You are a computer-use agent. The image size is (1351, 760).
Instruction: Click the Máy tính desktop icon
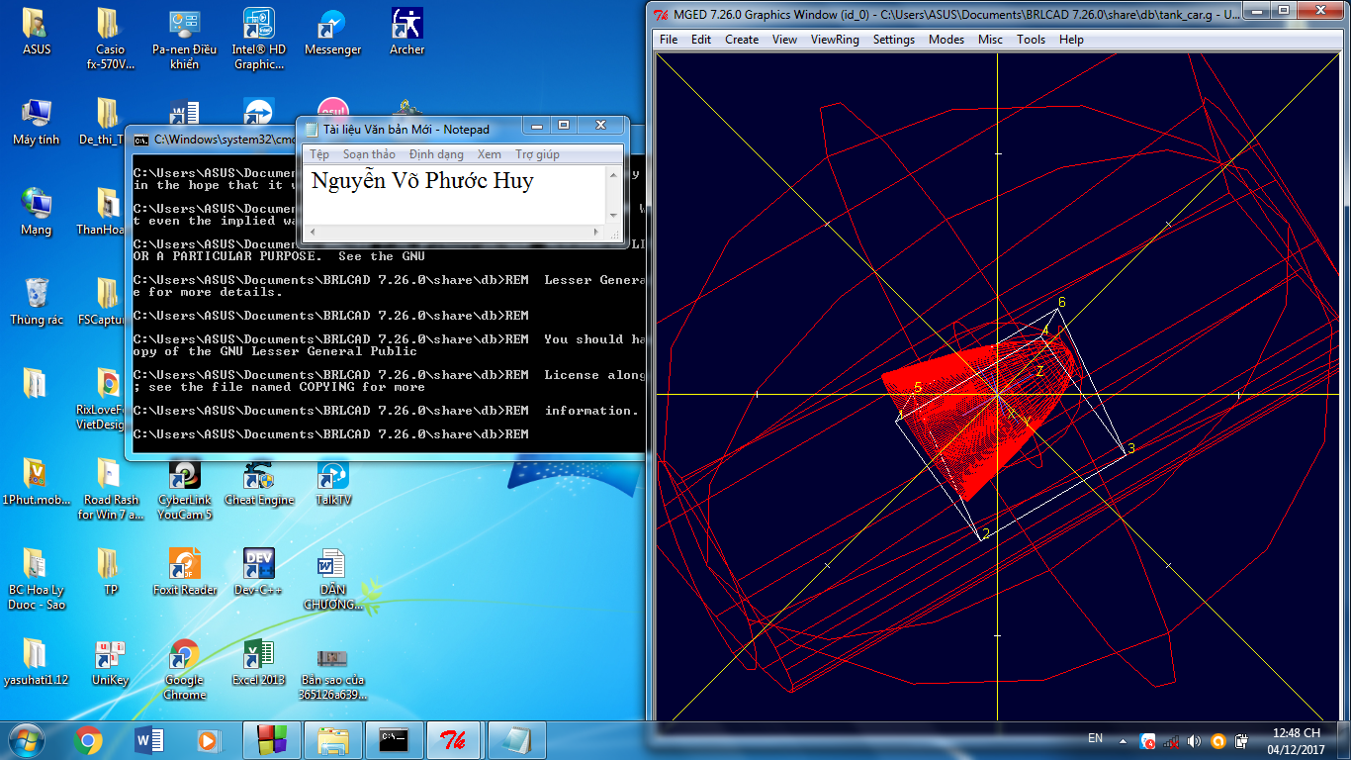(x=36, y=122)
